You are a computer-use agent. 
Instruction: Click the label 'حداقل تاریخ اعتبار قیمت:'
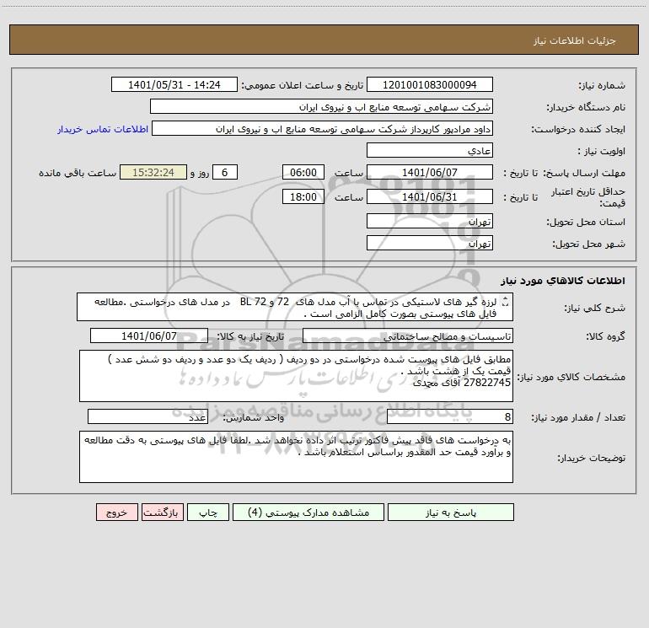[x=588, y=197]
